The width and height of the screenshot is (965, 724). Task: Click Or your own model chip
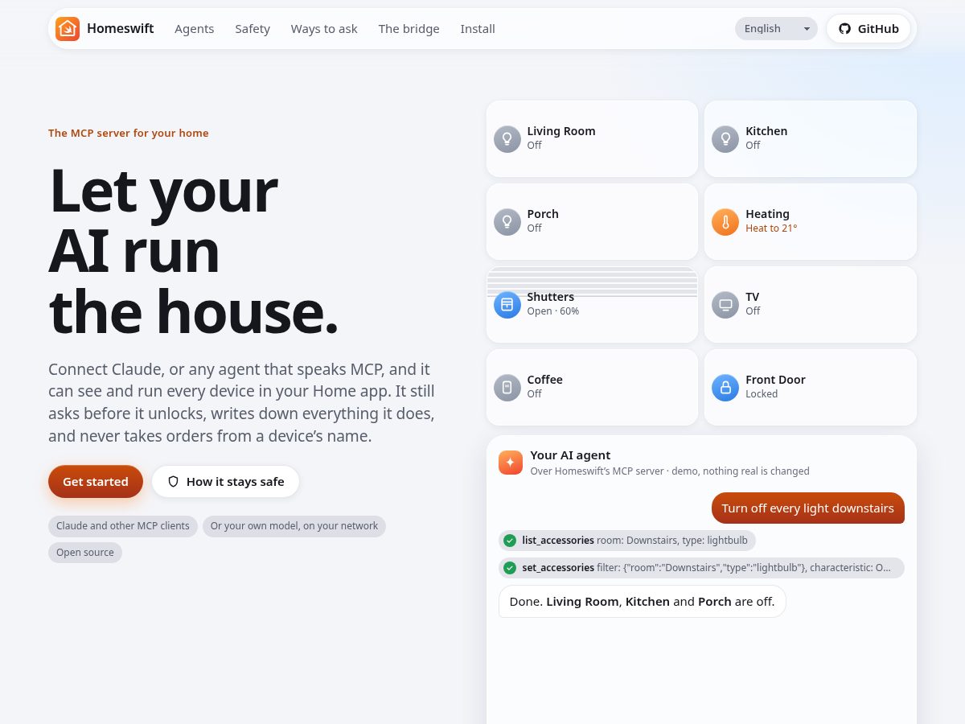click(x=294, y=526)
